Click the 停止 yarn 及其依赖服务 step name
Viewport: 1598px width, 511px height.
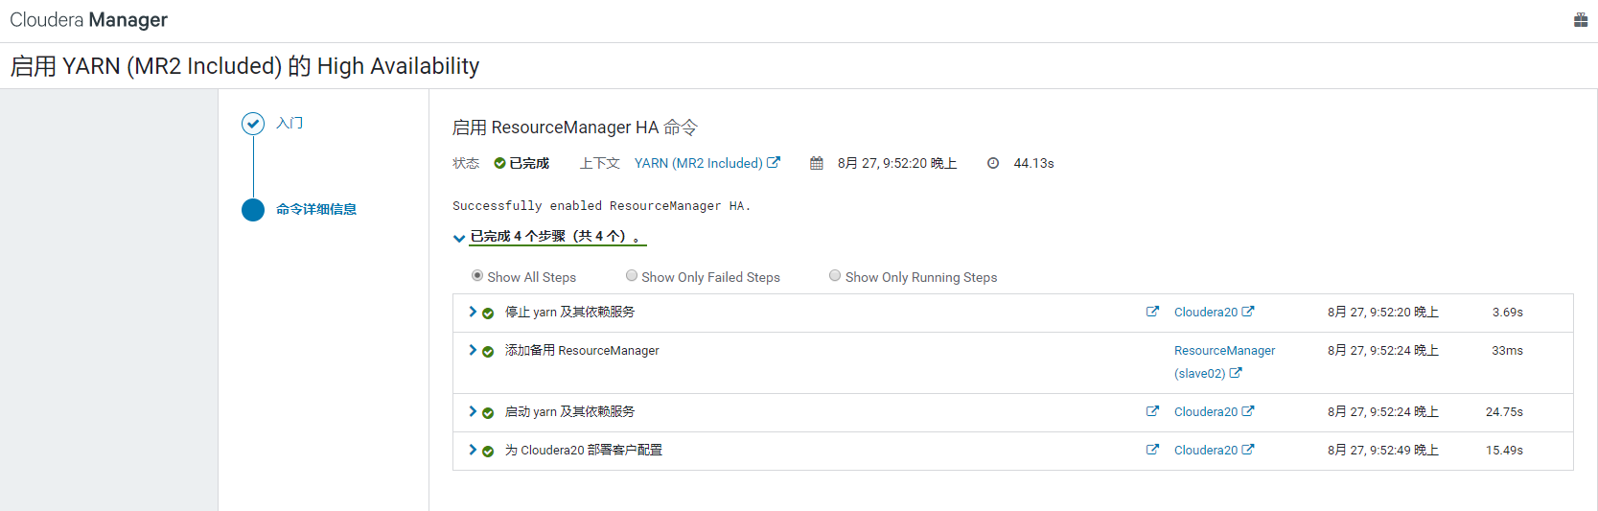(570, 313)
